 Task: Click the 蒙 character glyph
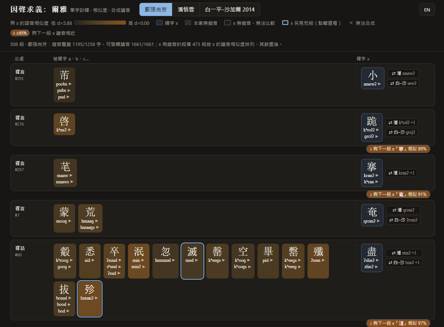click(64, 211)
